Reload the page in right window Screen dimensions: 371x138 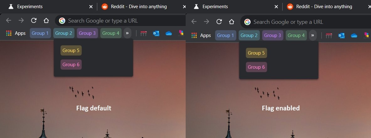219,22
